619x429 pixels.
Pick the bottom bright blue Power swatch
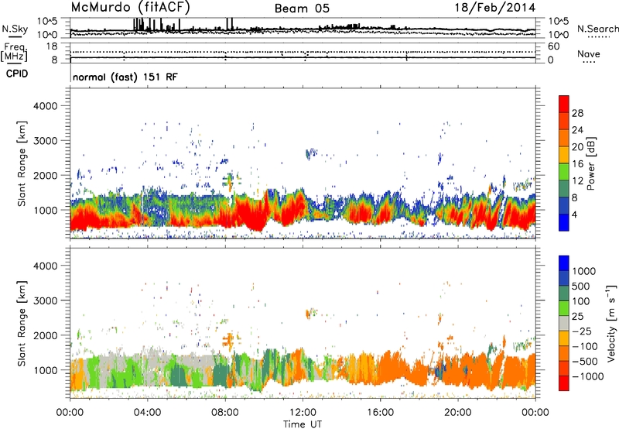[564, 223]
